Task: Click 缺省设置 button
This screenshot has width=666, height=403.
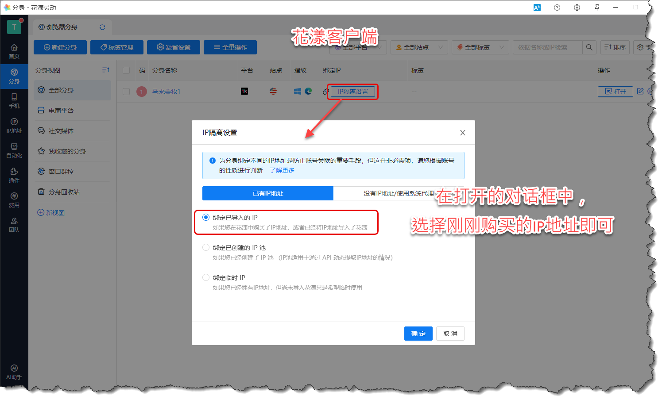Action: 174,47
